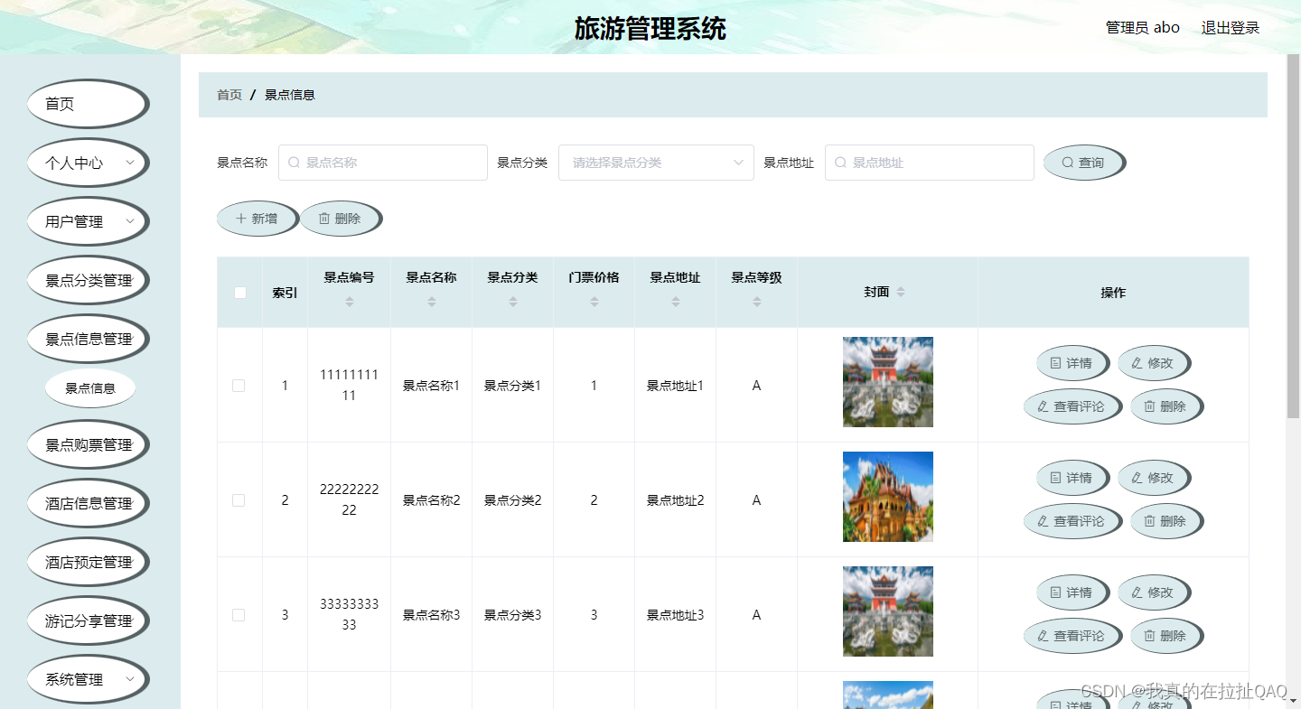Open 详情 for 景点名称1
The image size is (1301, 709).
pyautogui.click(x=1072, y=363)
